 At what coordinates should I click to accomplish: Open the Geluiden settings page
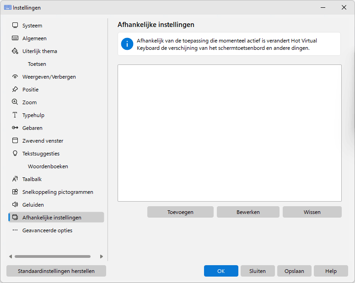coord(56,204)
